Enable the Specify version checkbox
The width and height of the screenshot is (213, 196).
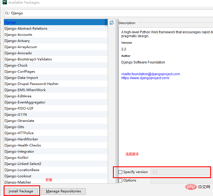(120, 172)
